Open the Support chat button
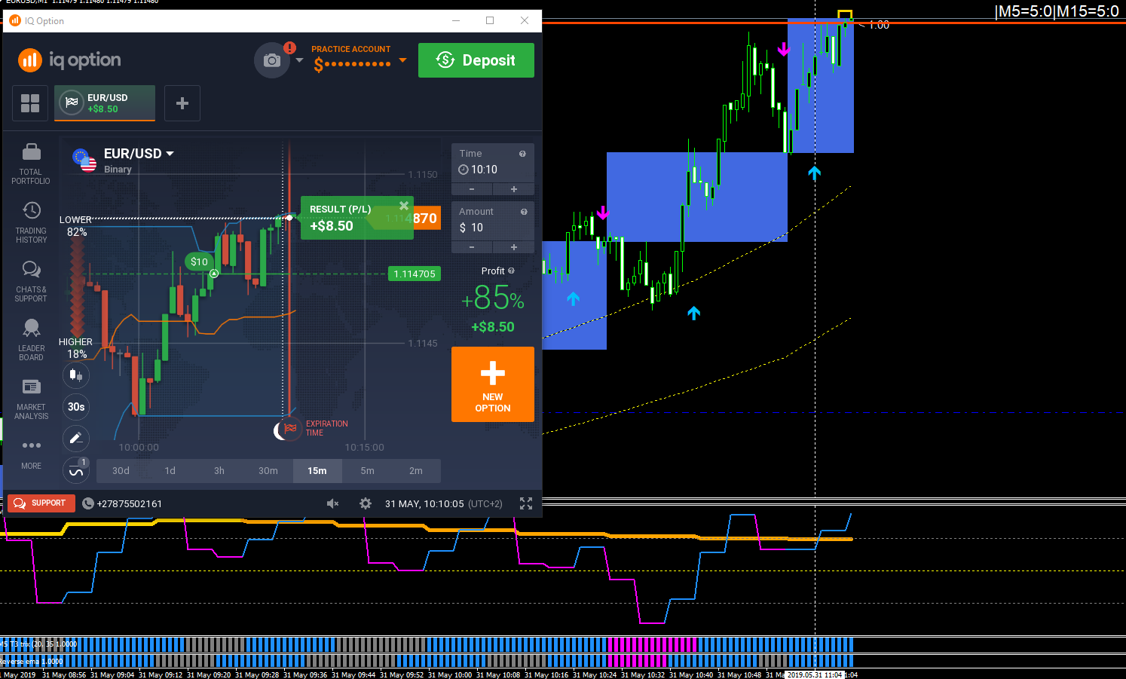The image size is (1126, 679). 41,503
